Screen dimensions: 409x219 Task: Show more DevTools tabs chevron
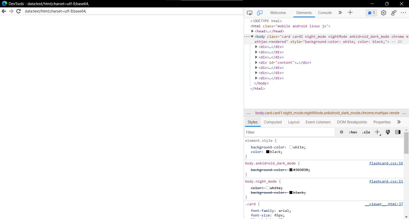[340, 12]
